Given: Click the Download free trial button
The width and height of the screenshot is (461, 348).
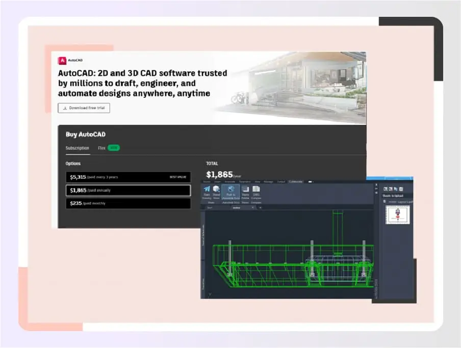Looking at the screenshot, I should pos(83,108).
